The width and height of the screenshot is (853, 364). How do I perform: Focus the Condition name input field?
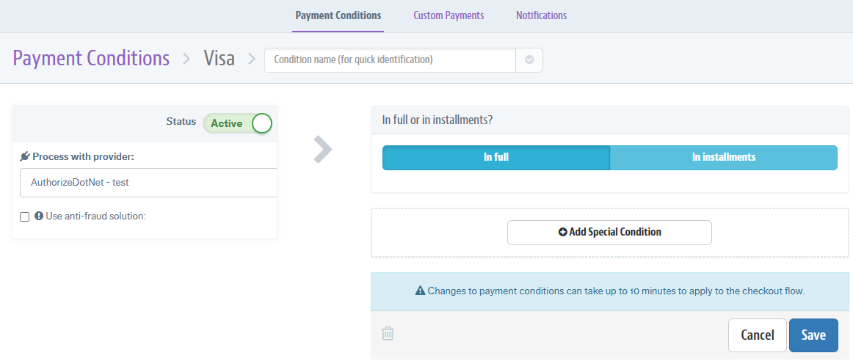390,60
